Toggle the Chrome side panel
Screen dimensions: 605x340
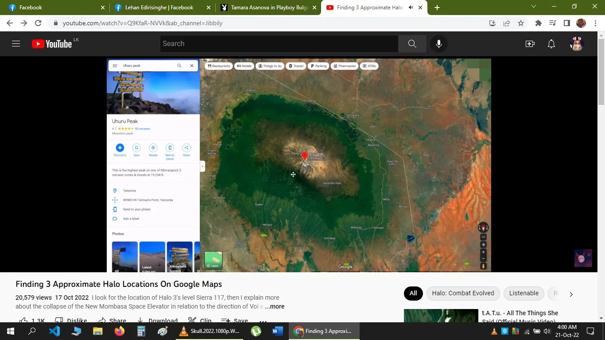click(x=566, y=23)
